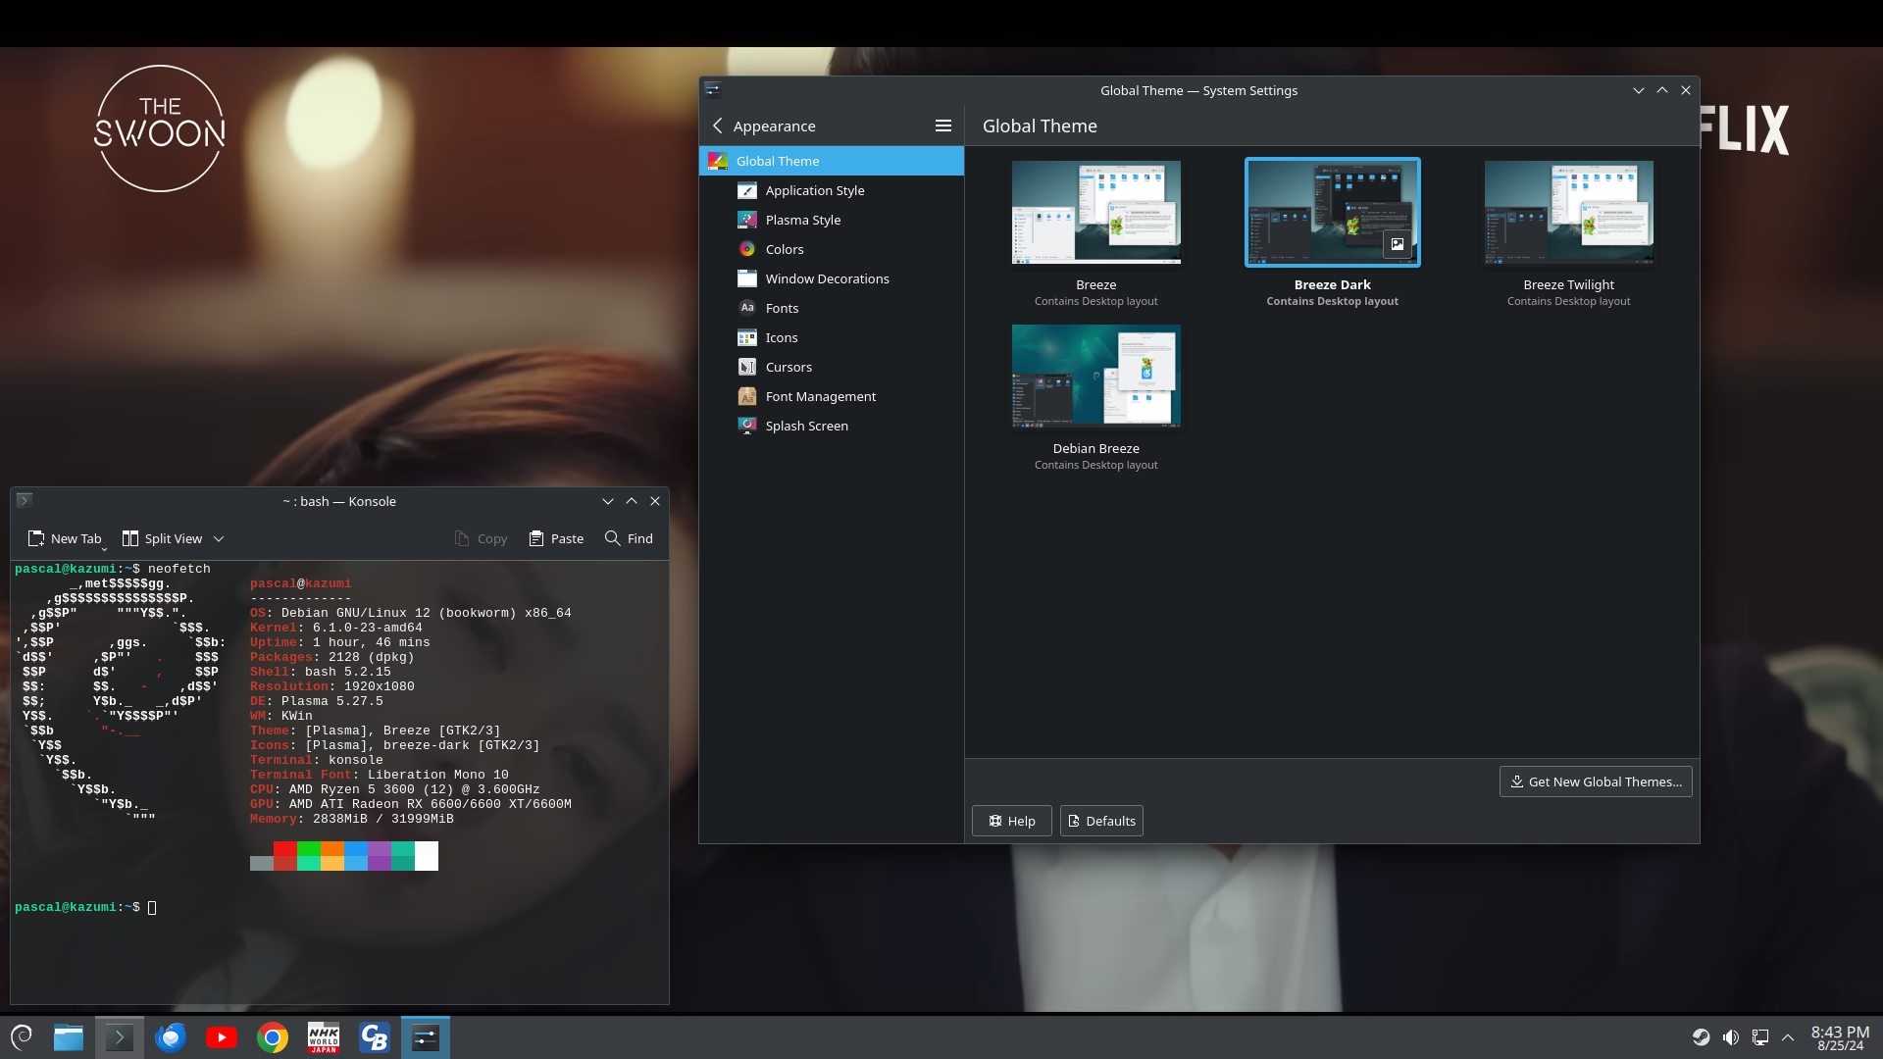1883x1059 pixels.
Task: Open the hamburger menu in Appearance
Action: pos(944,126)
